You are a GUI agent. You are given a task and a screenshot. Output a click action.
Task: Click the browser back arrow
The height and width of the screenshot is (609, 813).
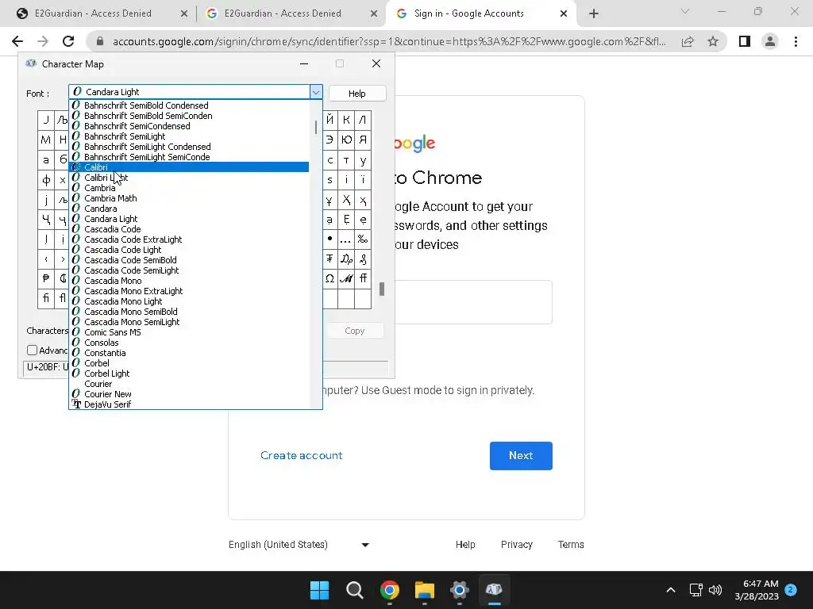tap(17, 41)
